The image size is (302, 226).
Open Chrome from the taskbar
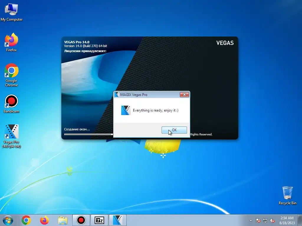[x=26, y=220]
